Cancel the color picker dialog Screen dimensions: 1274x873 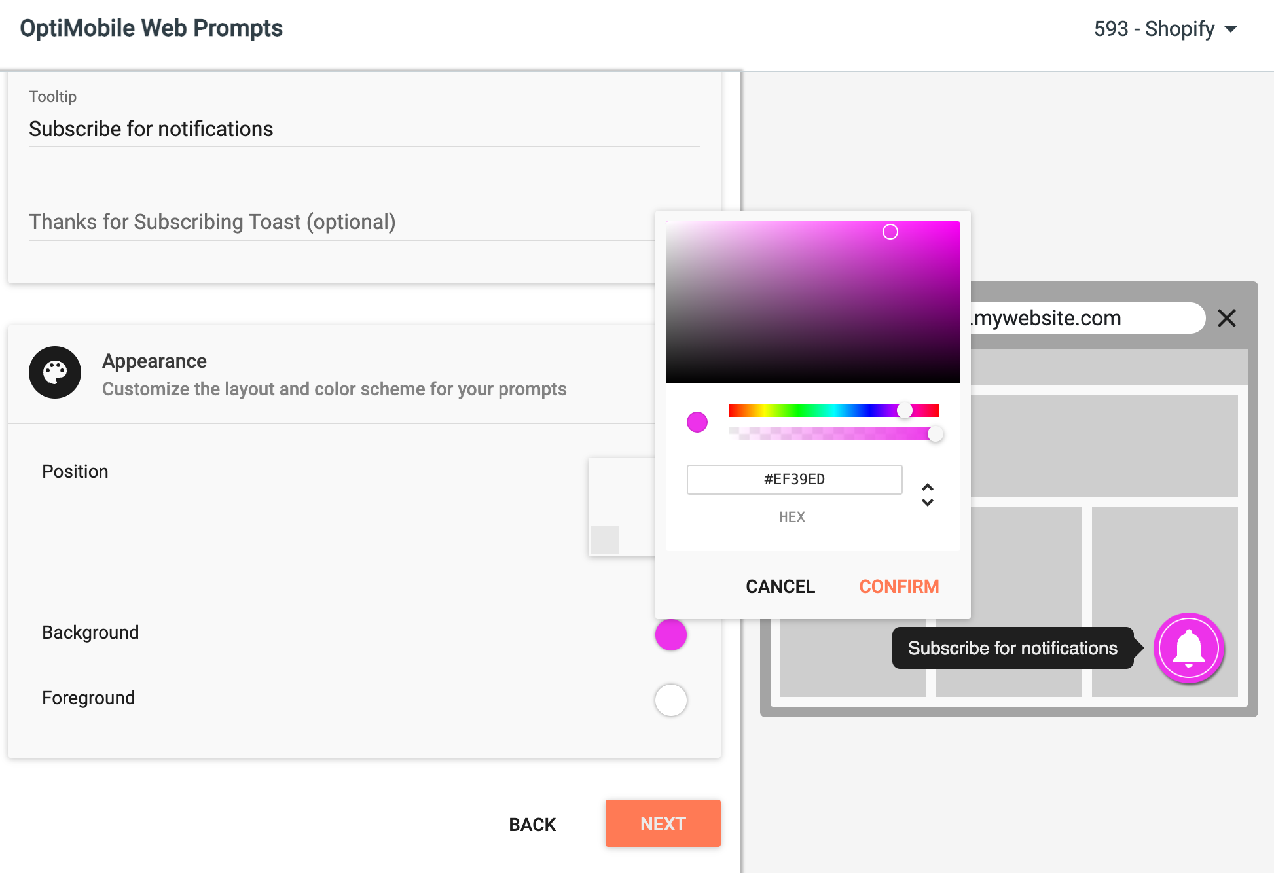[780, 586]
